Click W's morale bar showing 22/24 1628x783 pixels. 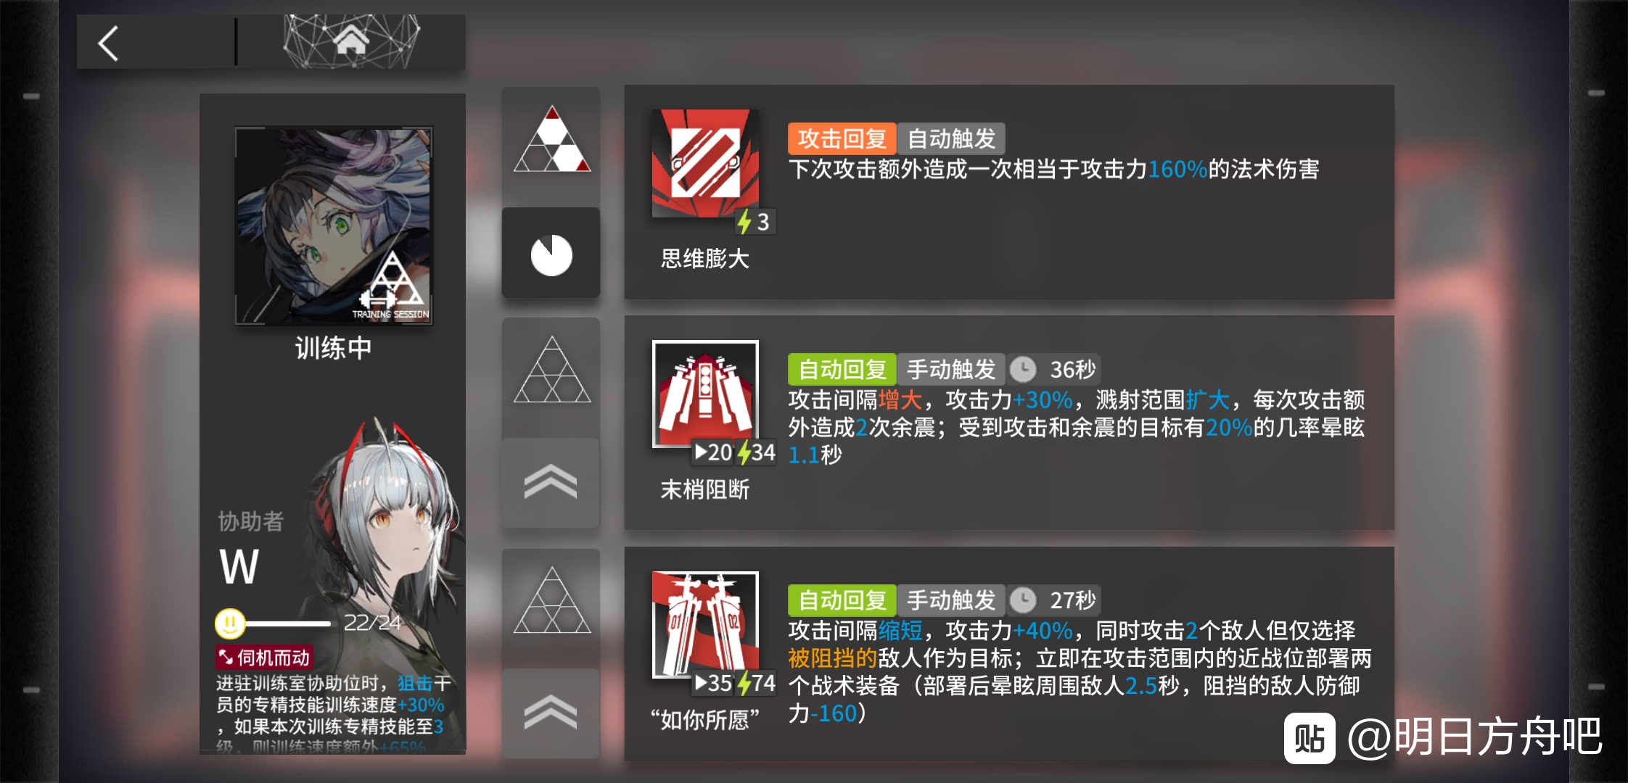308,623
